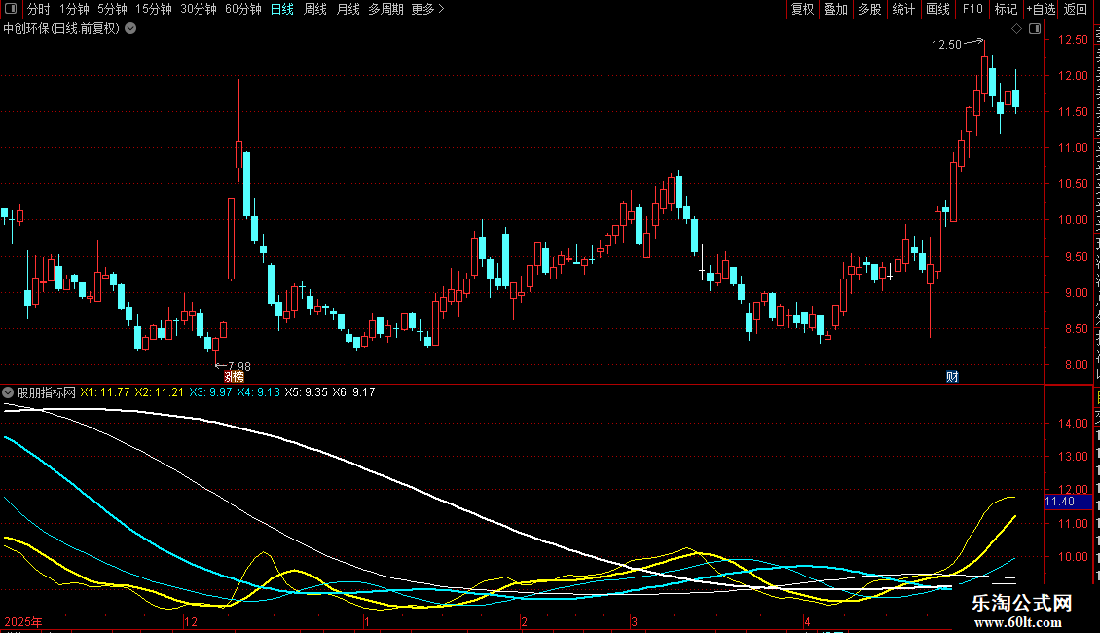The height and width of the screenshot is (633, 1100).
Task: Click the X4: 9.13 indicator value
Action: [x=258, y=392]
